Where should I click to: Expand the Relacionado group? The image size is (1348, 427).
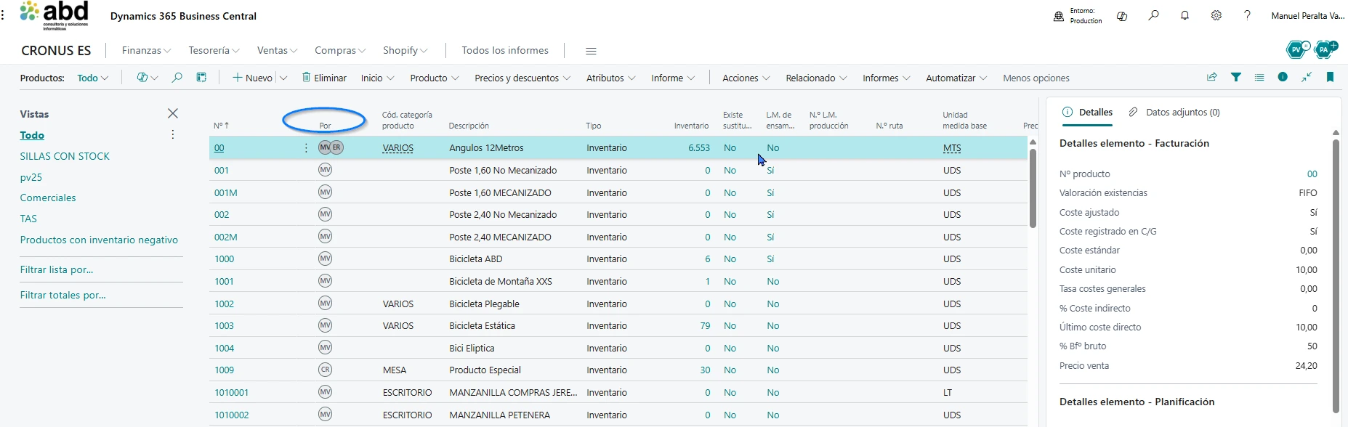(816, 78)
